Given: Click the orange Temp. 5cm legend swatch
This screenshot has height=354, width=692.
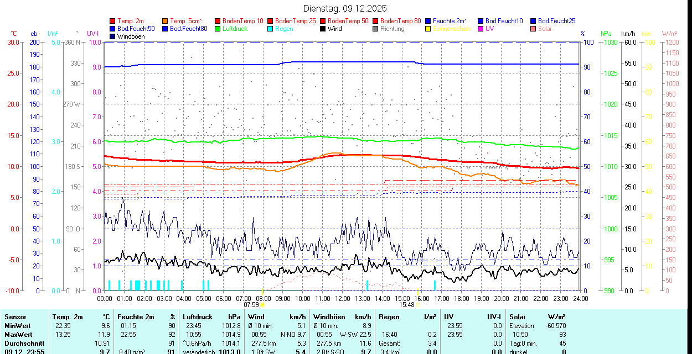Looking at the screenshot, I should (x=166, y=21).
